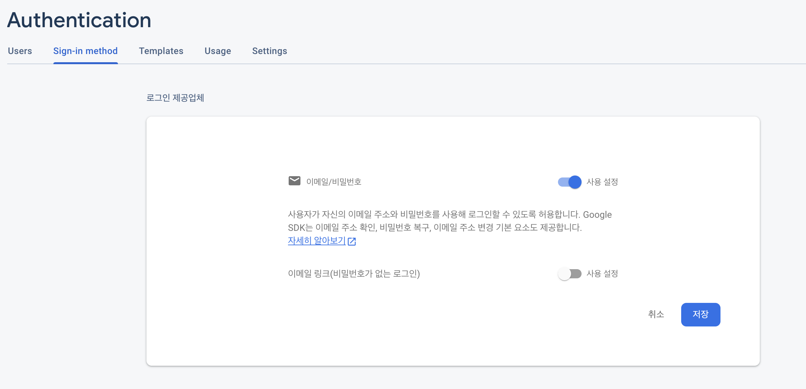This screenshot has width=806, height=389.
Task: Click the 이메일 링크(비밀번호가 없는 로그인) label
Action: pos(354,274)
